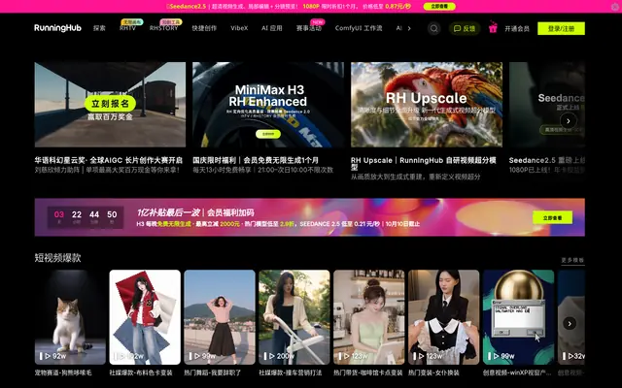Open 赛事活动 with NEW badge
622x388 pixels.
pos(309,28)
